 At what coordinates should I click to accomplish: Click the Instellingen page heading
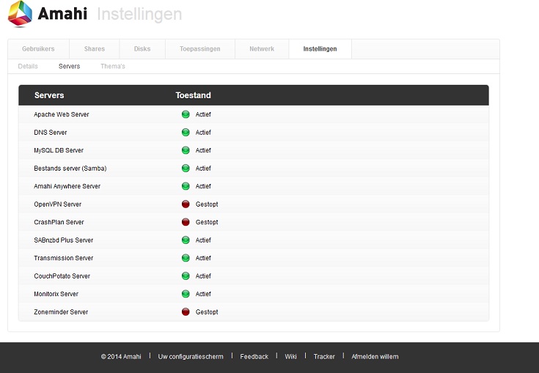pos(139,15)
